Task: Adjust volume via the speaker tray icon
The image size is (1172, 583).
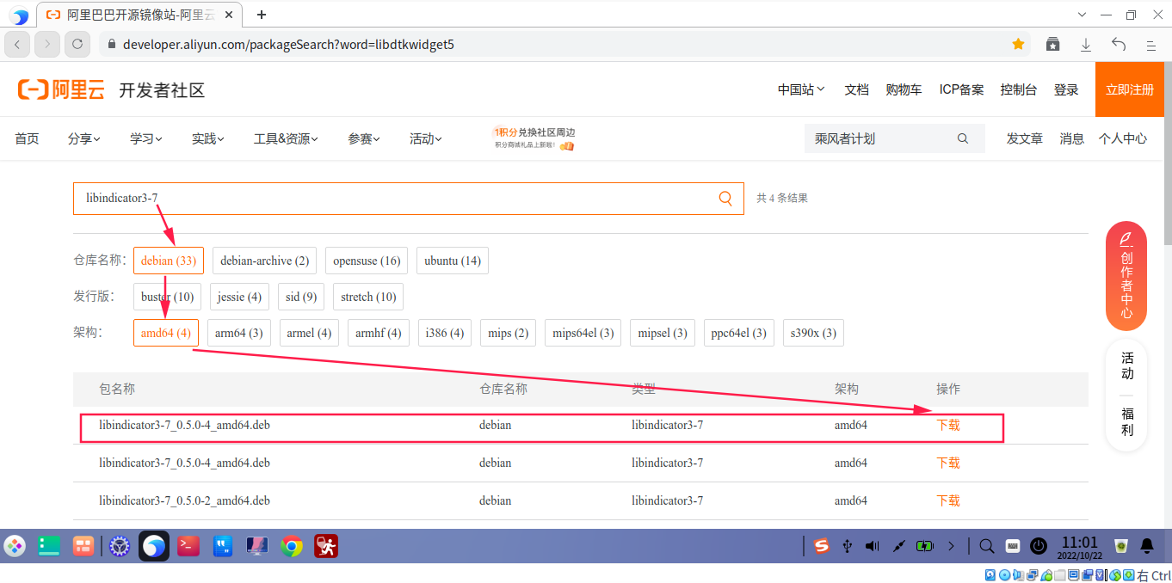Action: [871, 545]
